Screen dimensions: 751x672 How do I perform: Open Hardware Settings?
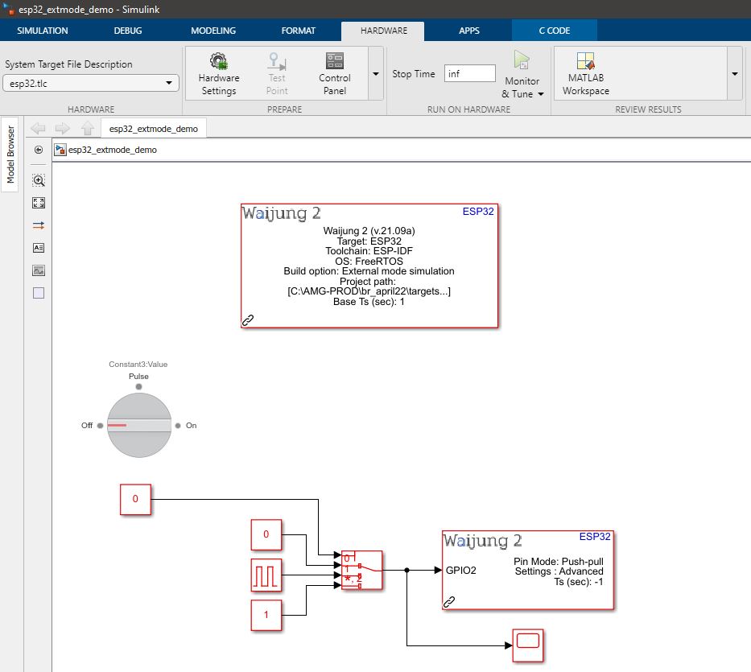pyautogui.click(x=218, y=74)
